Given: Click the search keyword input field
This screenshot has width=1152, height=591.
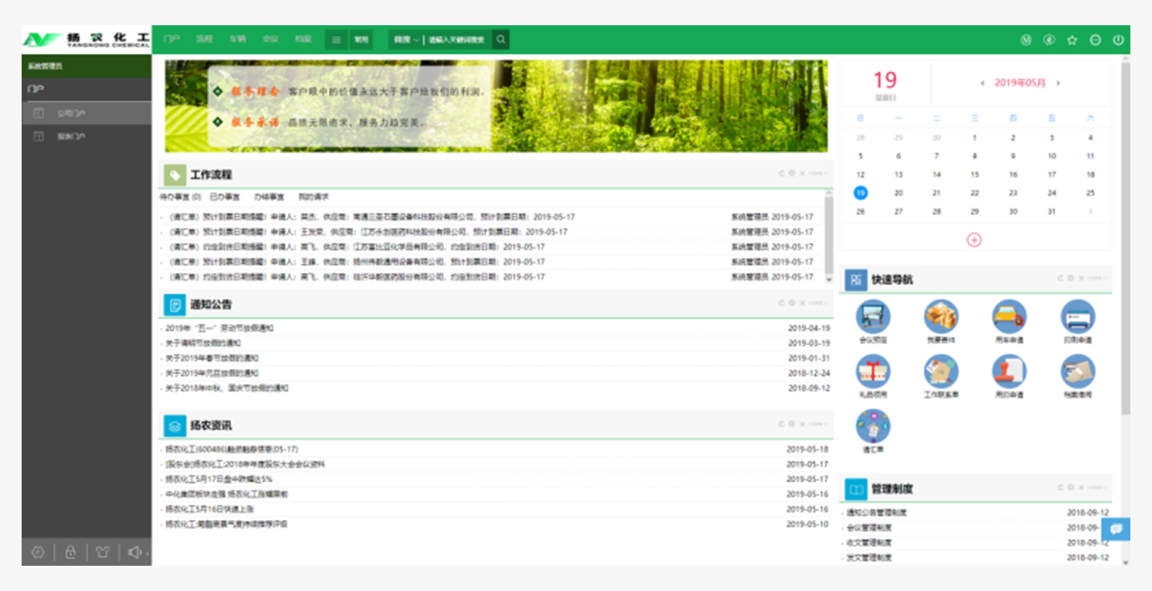Looking at the screenshot, I should point(456,40).
